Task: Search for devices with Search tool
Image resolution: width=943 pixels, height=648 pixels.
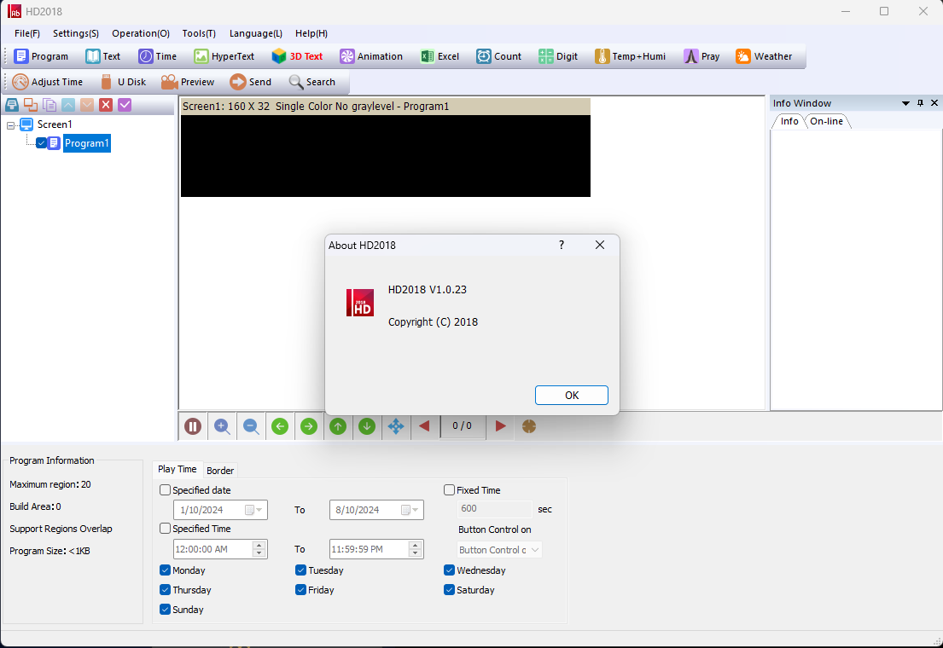Action: [x=312, y=82]
